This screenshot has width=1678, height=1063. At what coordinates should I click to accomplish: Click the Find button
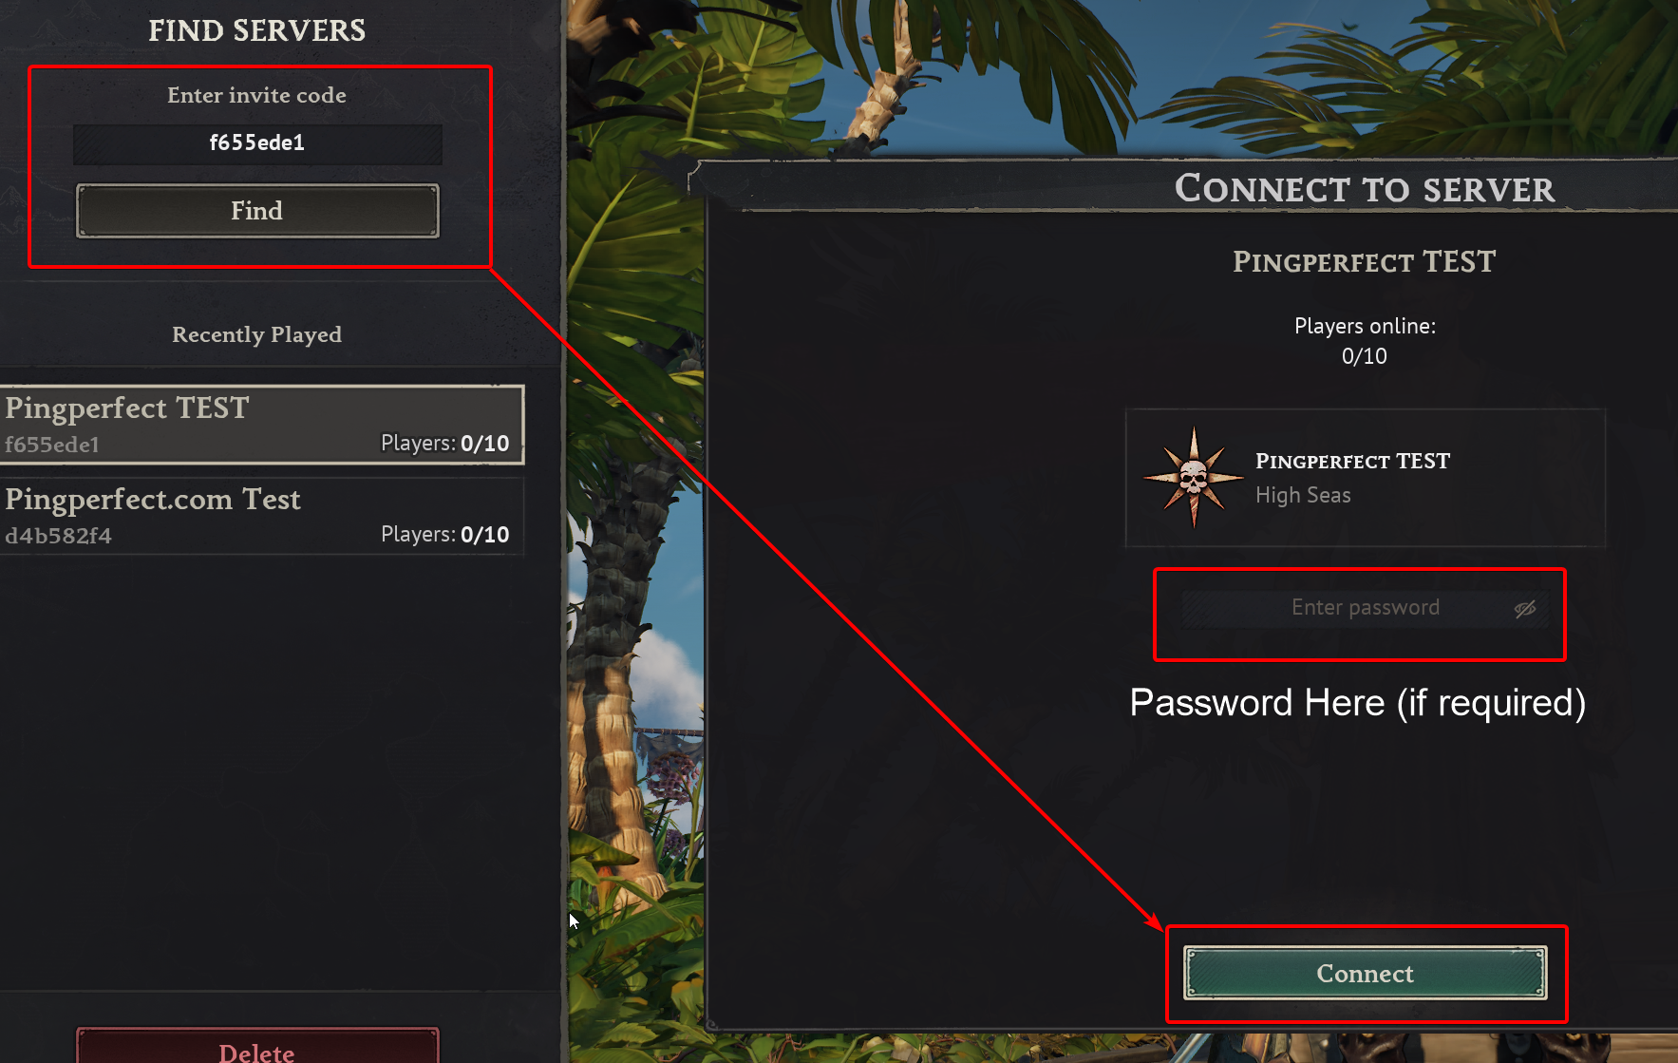(257, 211)
